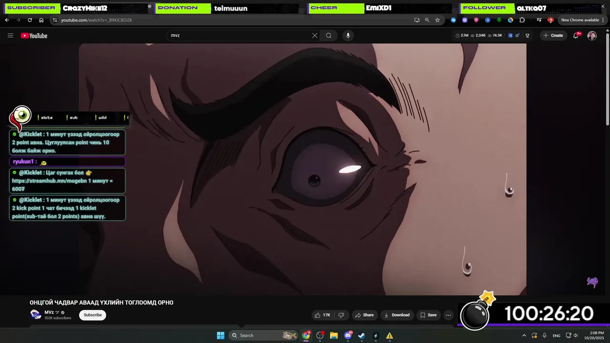Screen dimensions: 610x343
Task: Click the install app icon in the address bar
Action: [417, 20]
